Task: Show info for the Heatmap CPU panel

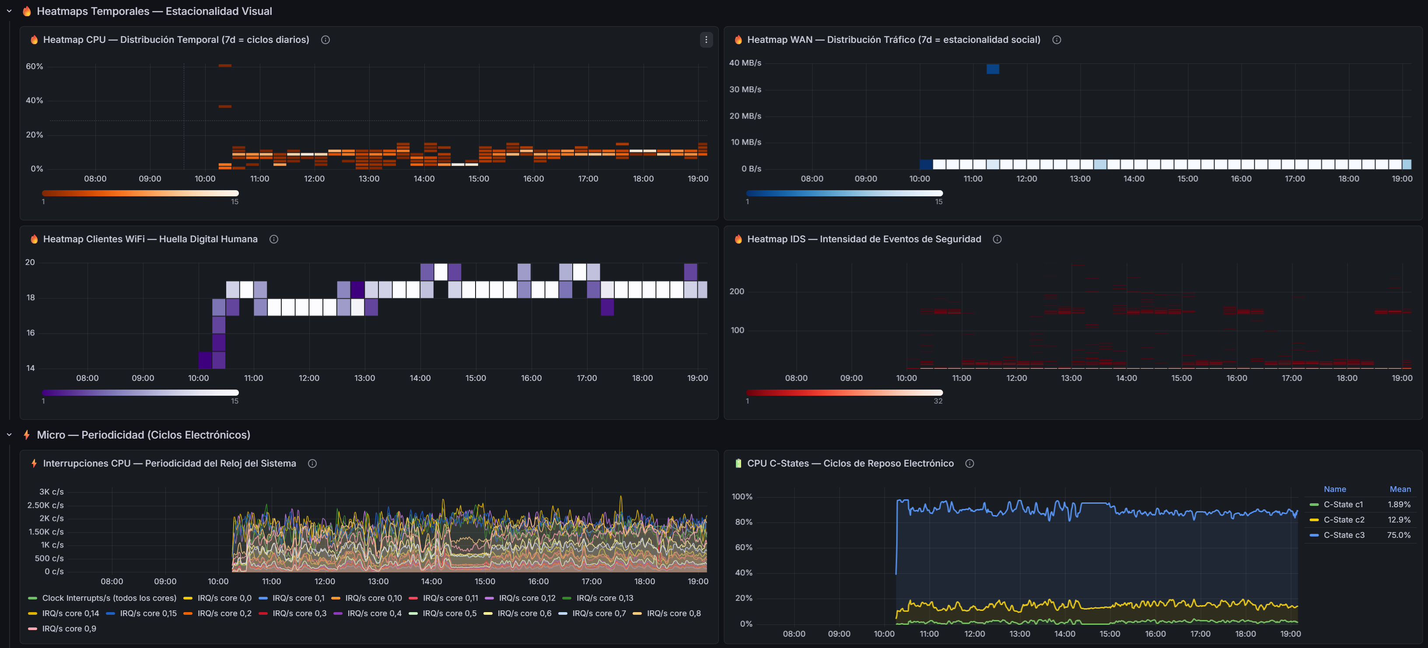Action: click(x=325, y=40)
